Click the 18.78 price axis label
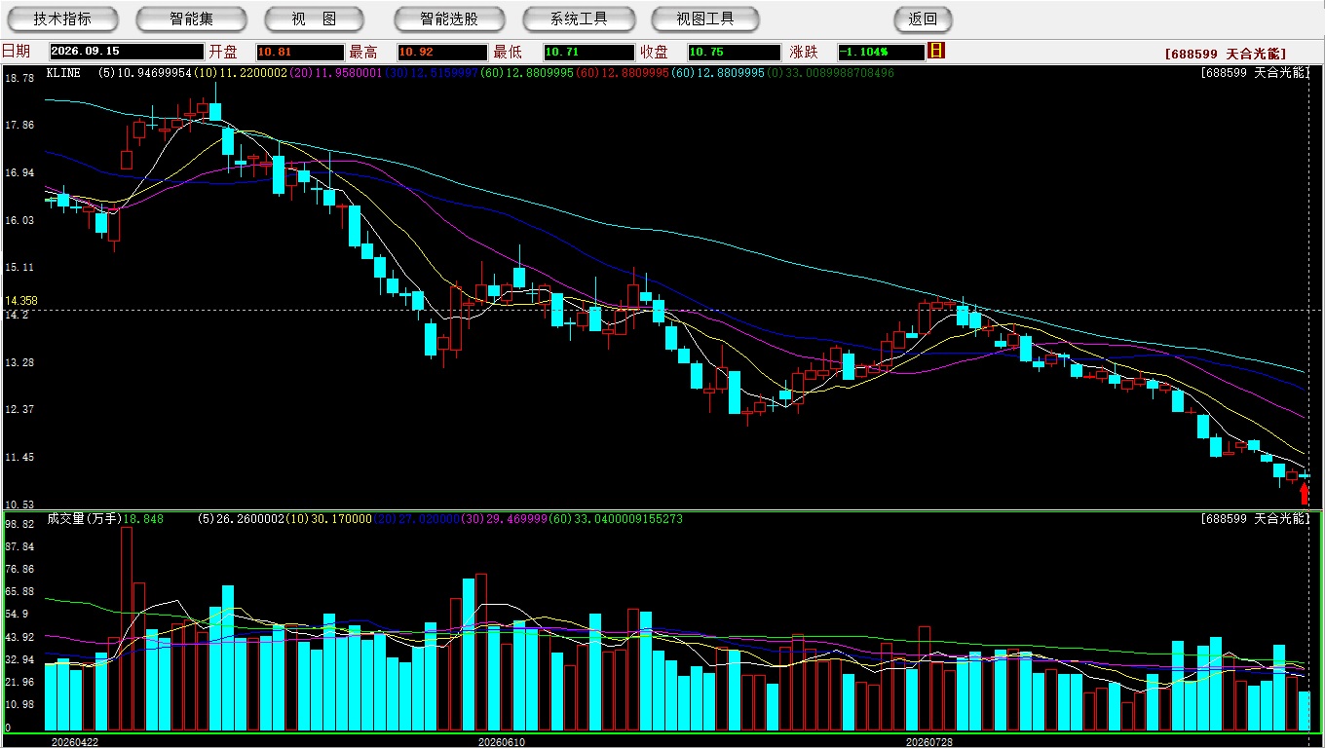The height and width of the screenshot is (748, 1325). [19, 77]
